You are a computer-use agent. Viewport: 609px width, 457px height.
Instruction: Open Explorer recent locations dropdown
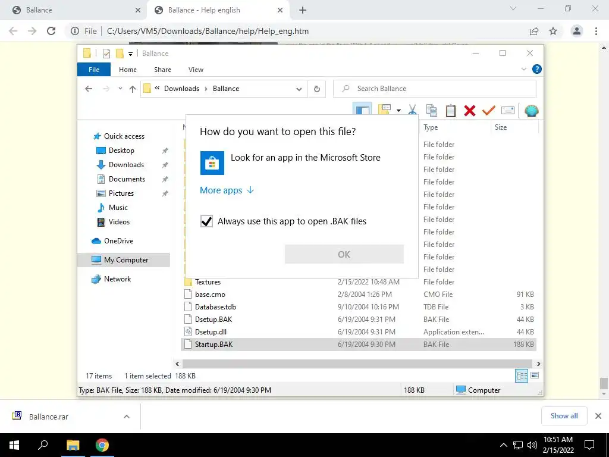coord(120,89)
